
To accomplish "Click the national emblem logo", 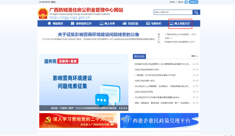I will pyautogui.click(x=43, y=13).
